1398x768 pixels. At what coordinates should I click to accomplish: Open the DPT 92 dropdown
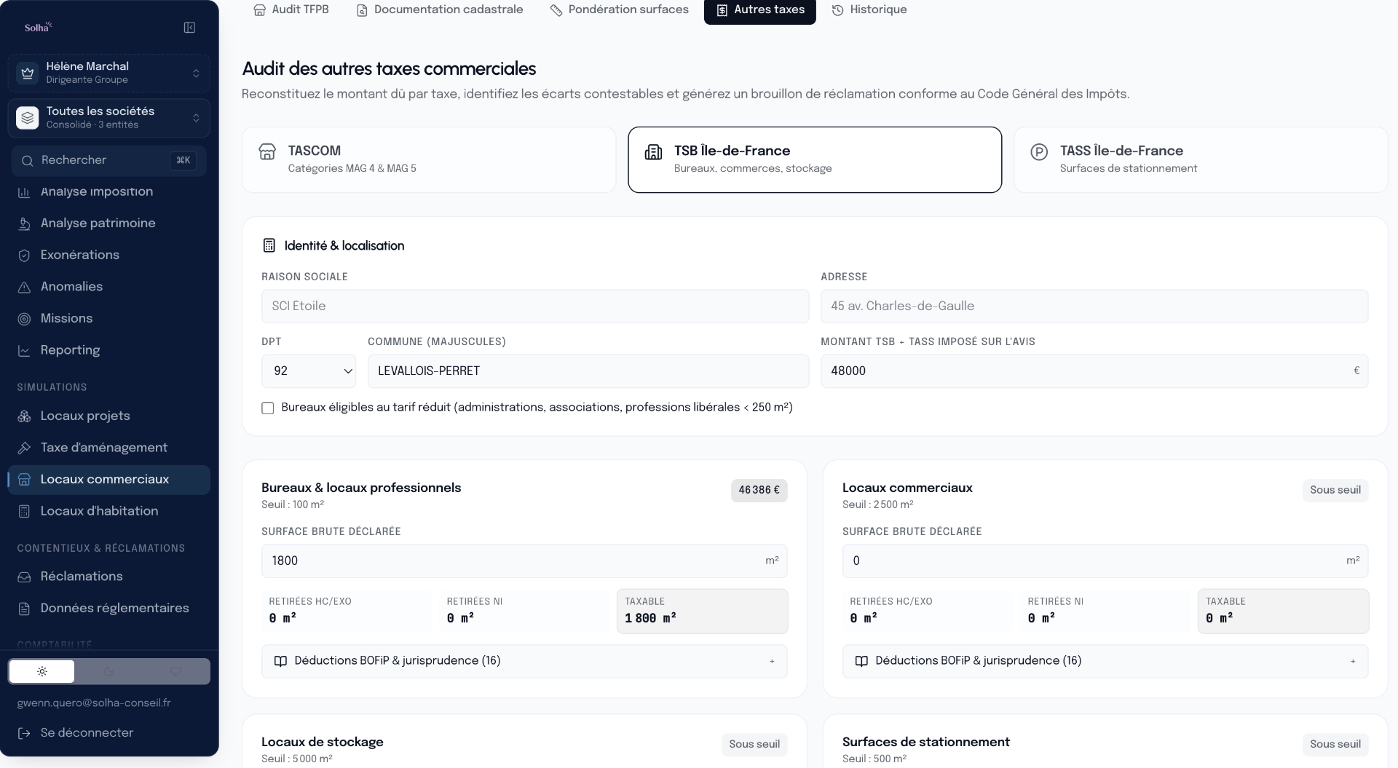pyautogui.click(x=309, y=371)
